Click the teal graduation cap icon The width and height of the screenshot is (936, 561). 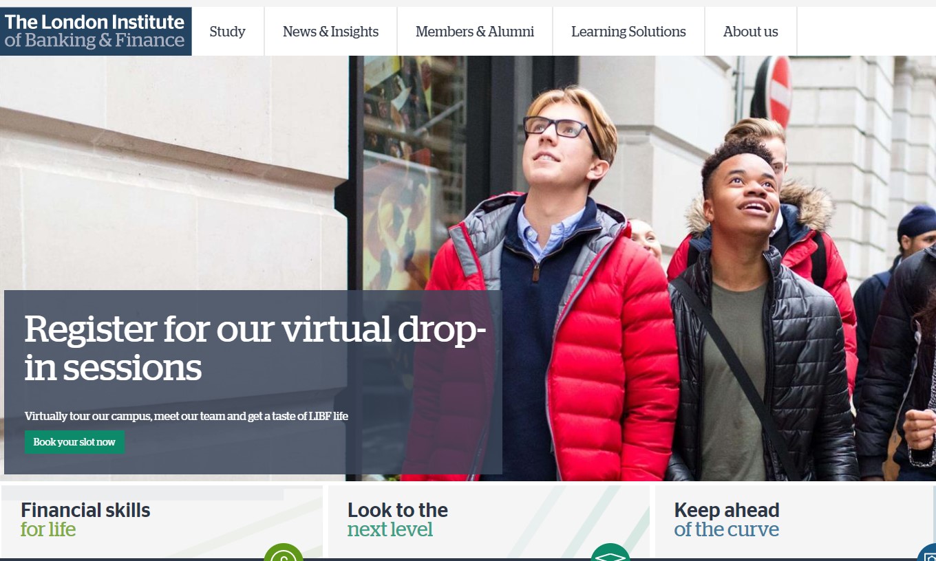pyautogui.click(x=610, y=553)
